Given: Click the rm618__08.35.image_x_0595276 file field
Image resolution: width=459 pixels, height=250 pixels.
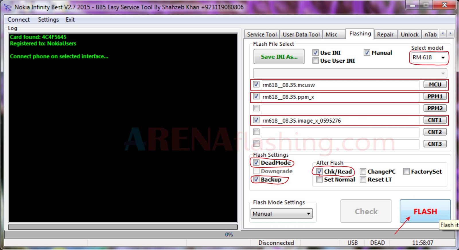Looking at the screenshot, I should point(340,120).
